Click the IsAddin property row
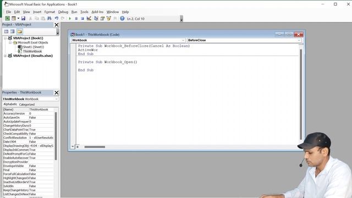The image size is (352, 198). point(29,186)
